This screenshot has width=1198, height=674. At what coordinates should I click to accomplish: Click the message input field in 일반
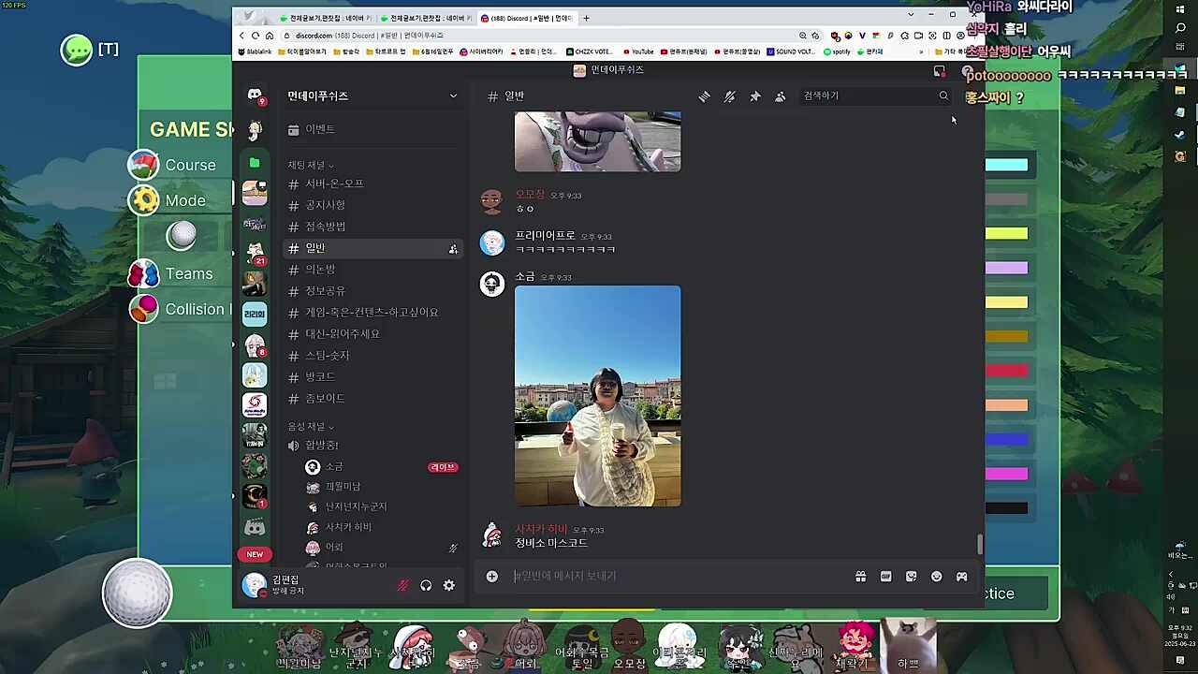(679, 576)
